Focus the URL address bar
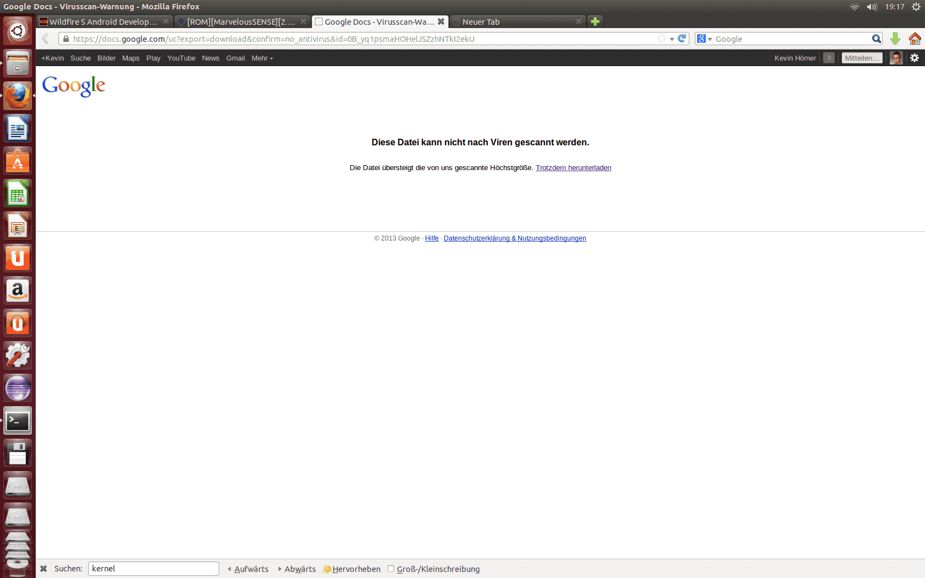This screenshot has height=578, width=925. (x=363, y=39)
